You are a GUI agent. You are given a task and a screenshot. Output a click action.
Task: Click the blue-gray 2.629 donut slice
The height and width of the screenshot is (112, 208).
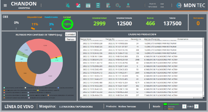coord(26,50)
